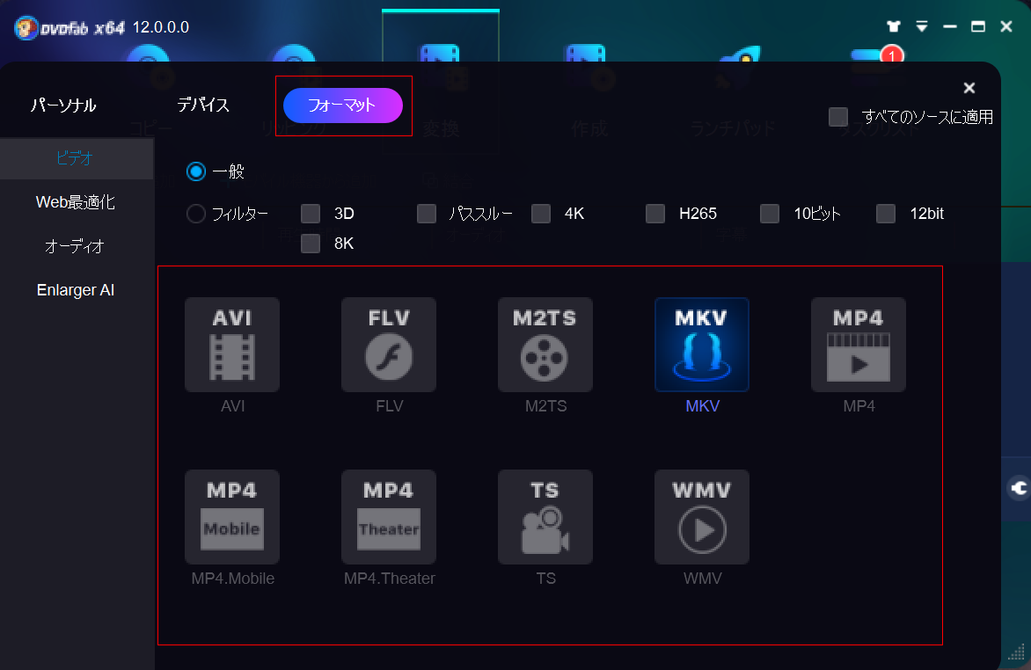Close the format selection panel
The height and width of the screenshot is (670, 1031).
click(x=969, y=88)
